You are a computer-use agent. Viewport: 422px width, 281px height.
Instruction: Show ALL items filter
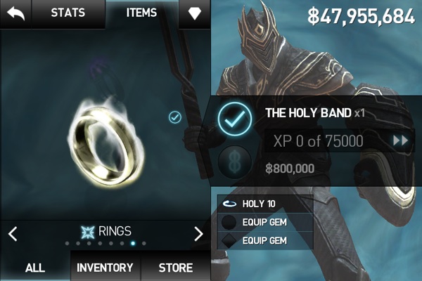point(35,267)
